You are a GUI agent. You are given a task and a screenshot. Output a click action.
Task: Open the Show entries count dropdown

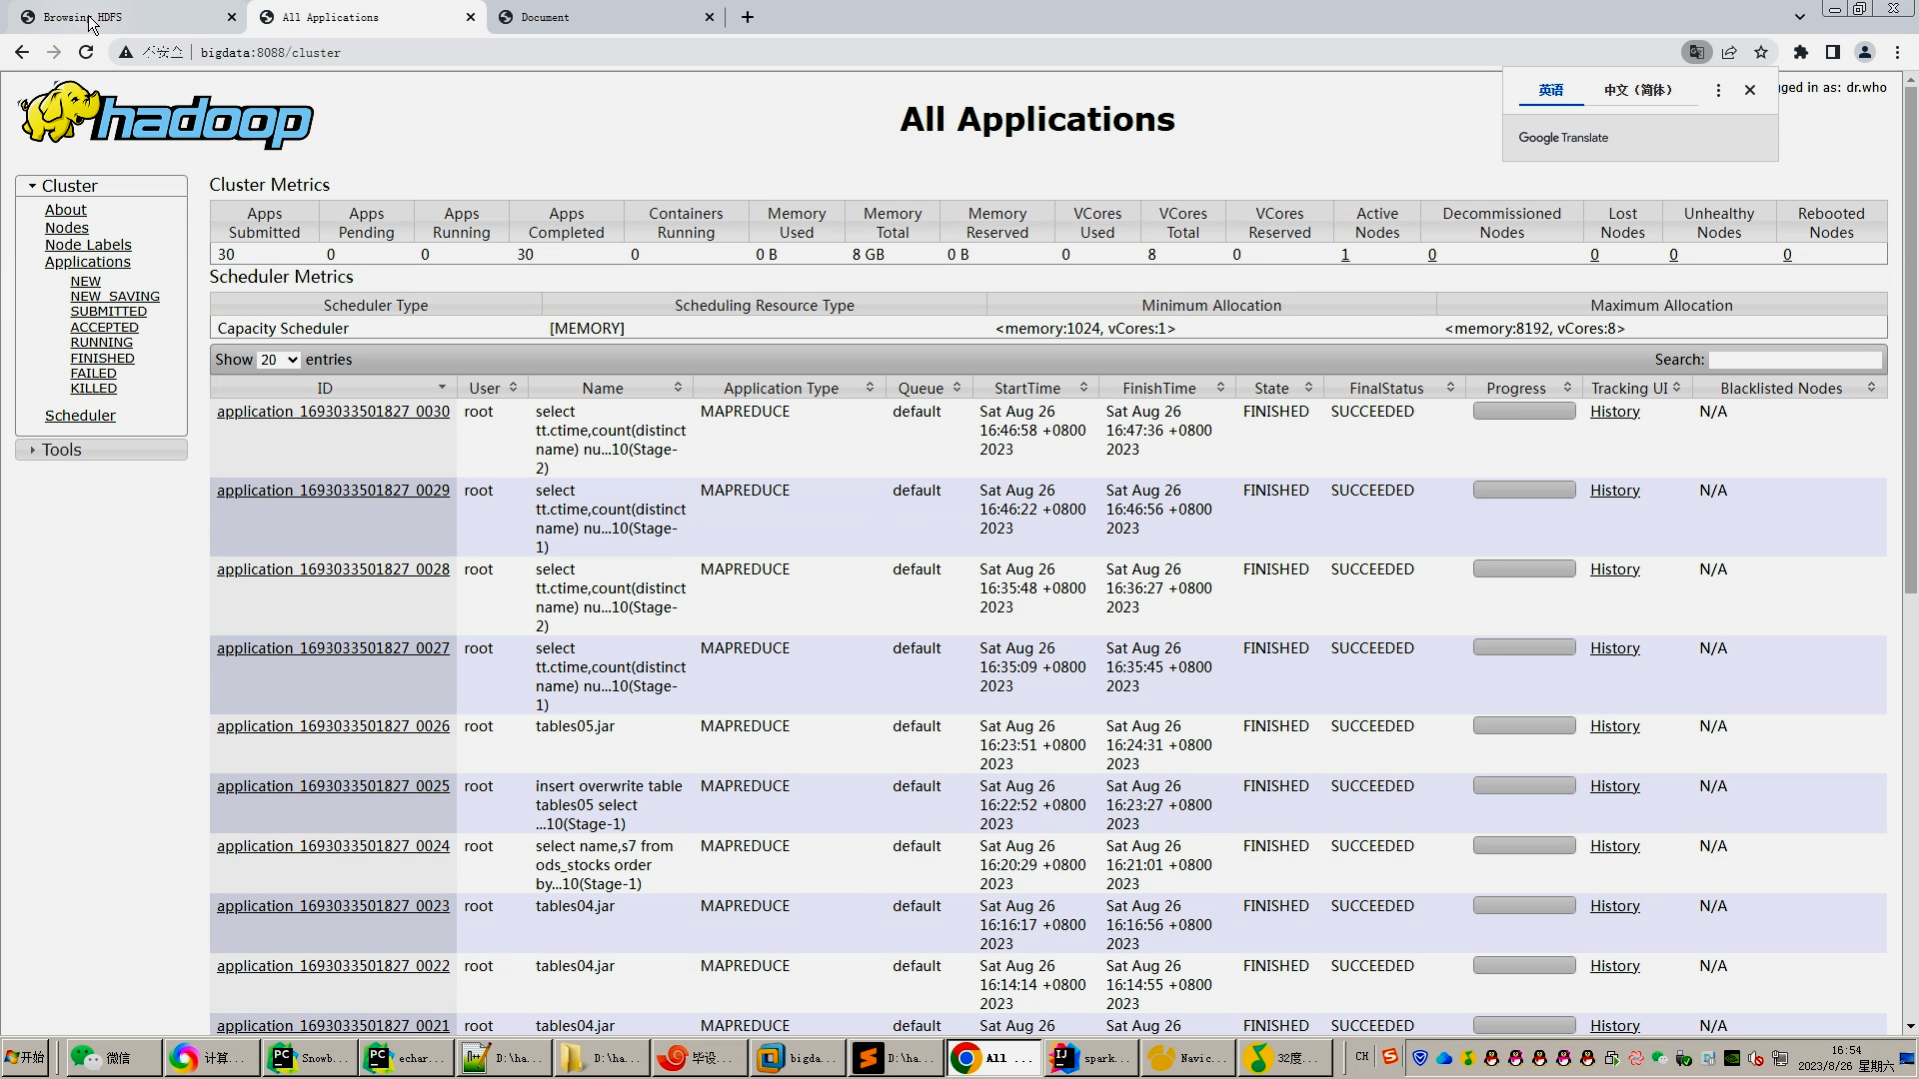(278, 359)
